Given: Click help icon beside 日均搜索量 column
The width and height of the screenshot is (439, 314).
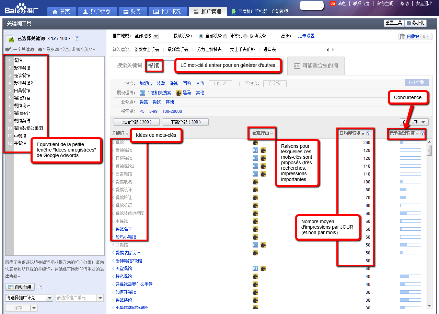Looking at the screenshot, I should click(x=368, y=133).
